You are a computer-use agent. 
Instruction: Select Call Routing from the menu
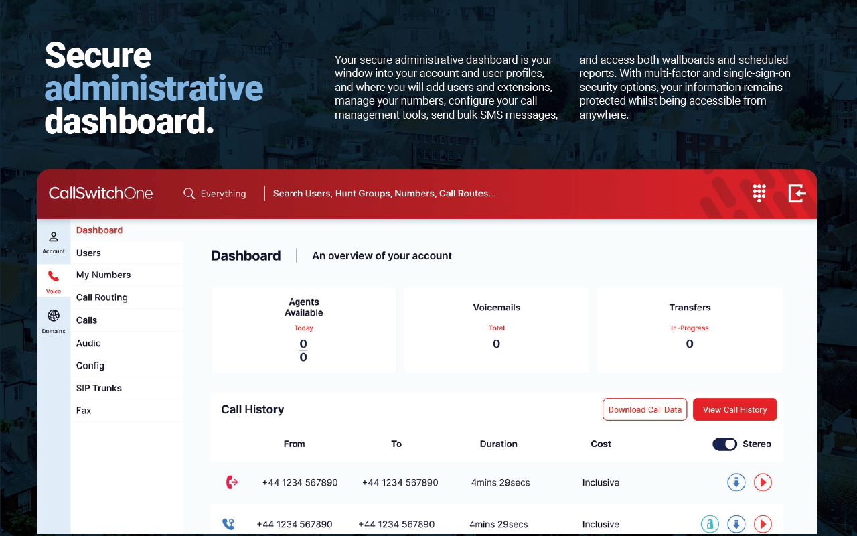point(102,297)
